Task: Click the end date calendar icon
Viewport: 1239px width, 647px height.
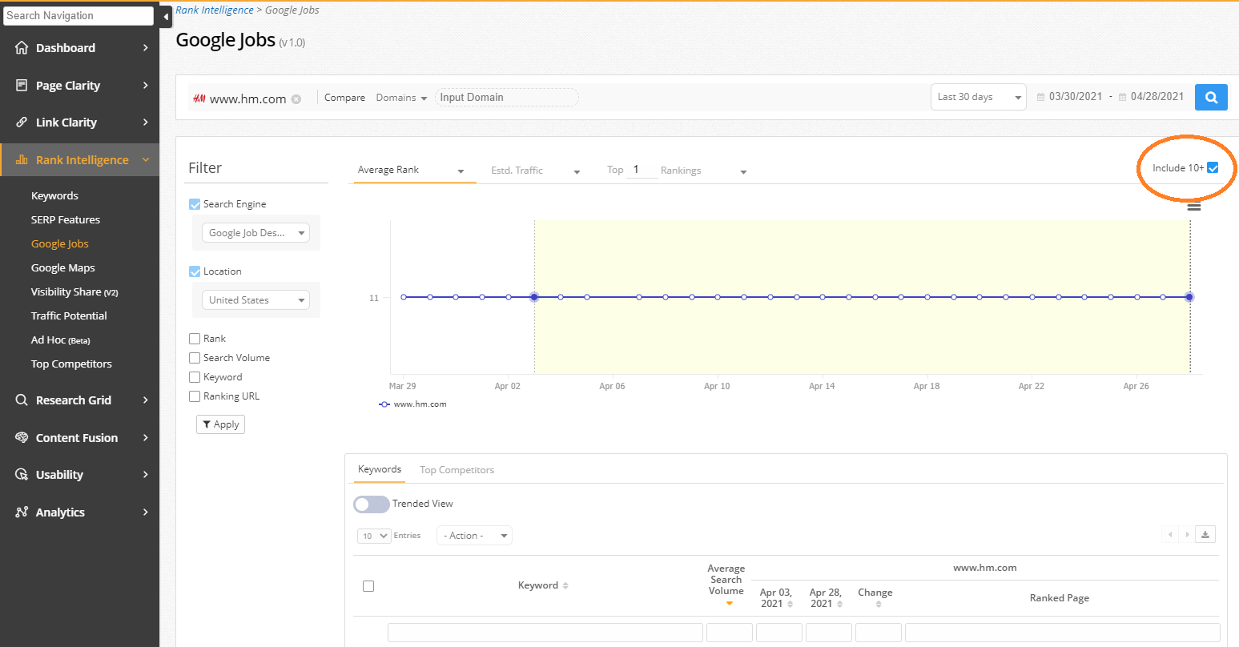Action: (1122, 97)
